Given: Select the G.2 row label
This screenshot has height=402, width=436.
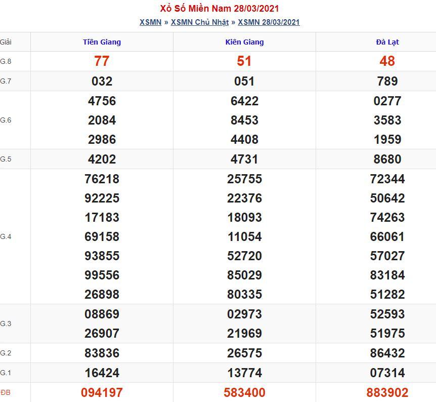Looking at the screenshot, I should 6,353.
